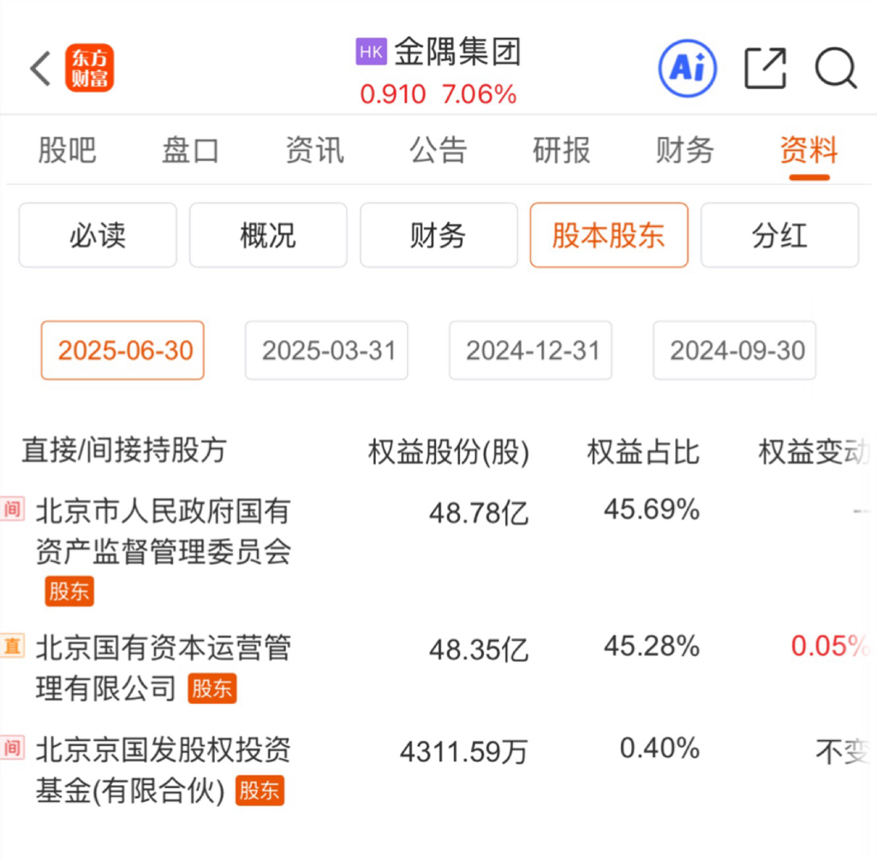This screenshot has width=877, height=860.
Task: Tap the back arrow icon
Action: (x=40, y=69)
